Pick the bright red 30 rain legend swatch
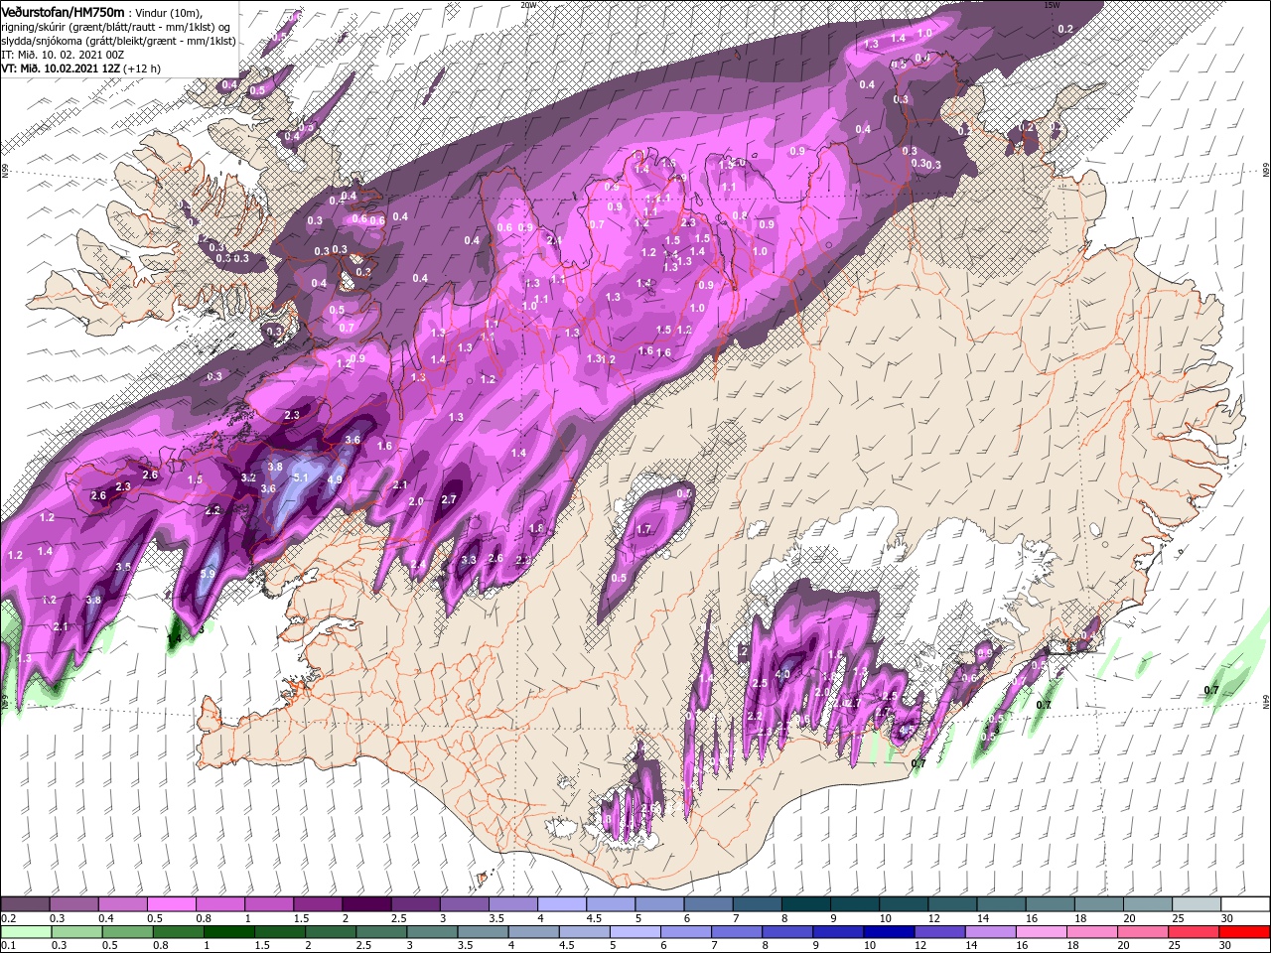This screenshot has width=1271, height=953. click(x=1245, y=932)
